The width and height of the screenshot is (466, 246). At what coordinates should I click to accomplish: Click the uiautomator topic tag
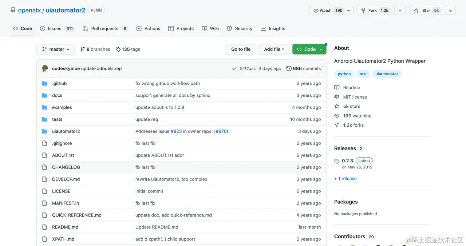click(x=387, y=74)
